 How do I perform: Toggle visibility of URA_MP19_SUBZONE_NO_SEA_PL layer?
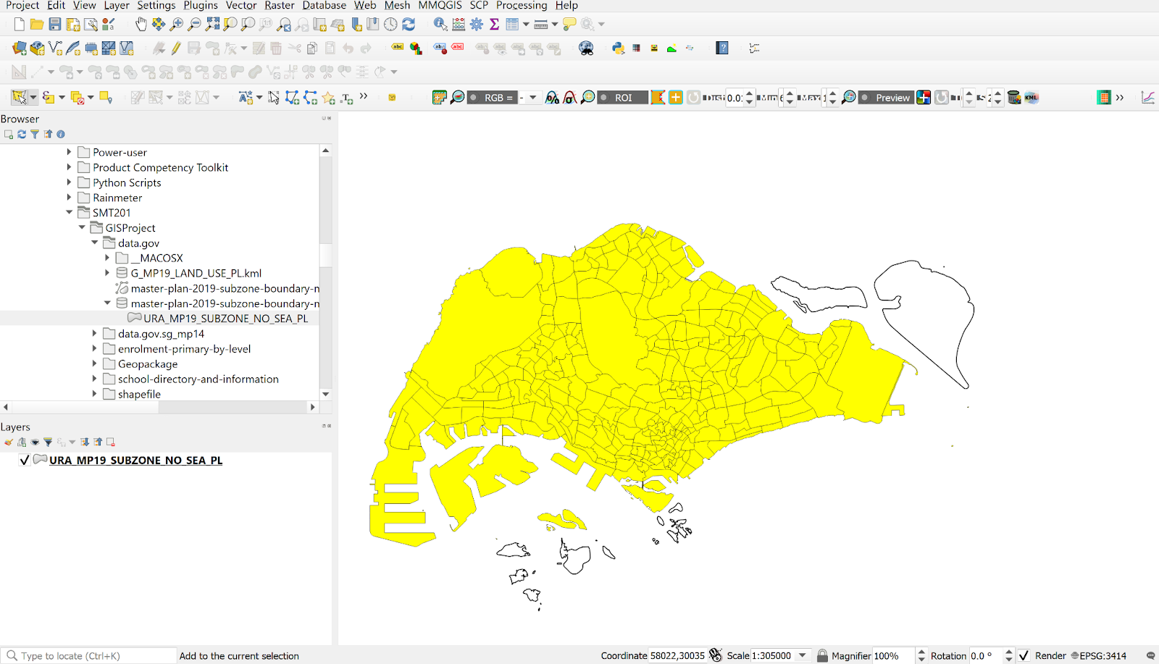(25, 461)
